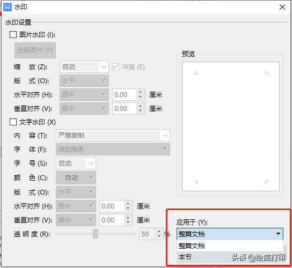Image resolution: width=292 pixels, height=268 pixels.
Task: Increase text 水平对齐 offset with up arrow
Action: pos(128,204)
